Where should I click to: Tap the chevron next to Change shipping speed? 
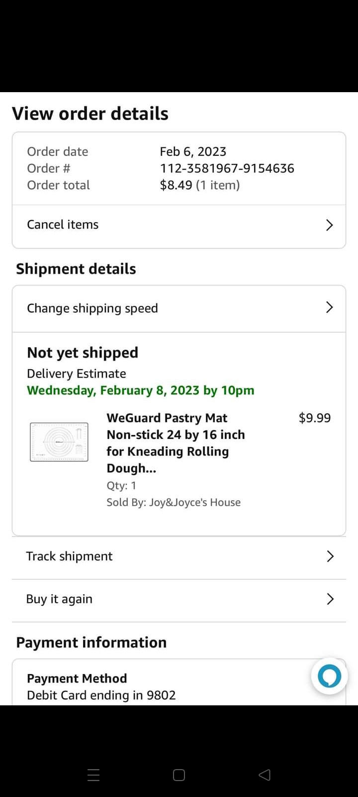pos(329,307)
